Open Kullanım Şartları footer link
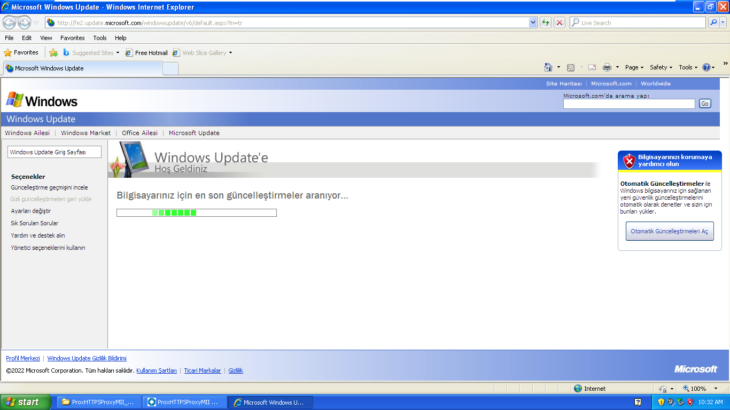This screenshot has width=730, height=410. [157, 370]
